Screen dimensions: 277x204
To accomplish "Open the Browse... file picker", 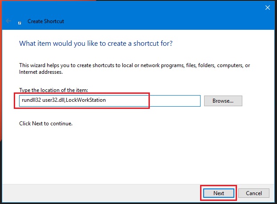I will tap(223, 101).
